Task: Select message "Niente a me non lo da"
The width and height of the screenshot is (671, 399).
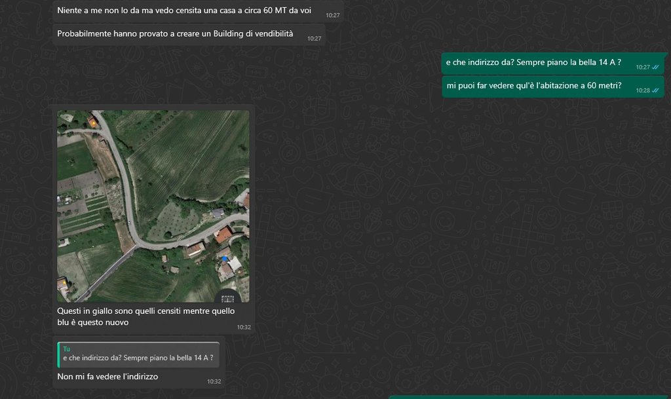Action: [x=183, y=10]
